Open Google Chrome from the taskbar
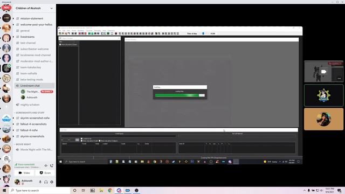This screenshot has width=345, height=194. (110, 190)
